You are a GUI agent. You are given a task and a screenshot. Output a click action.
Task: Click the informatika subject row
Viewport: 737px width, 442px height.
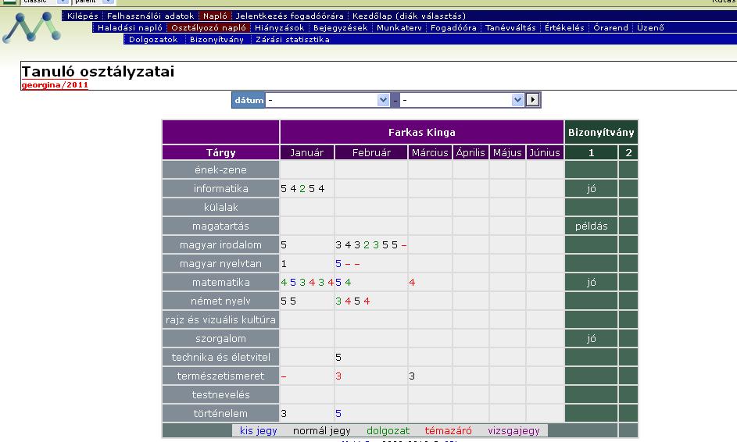[220, 188]
